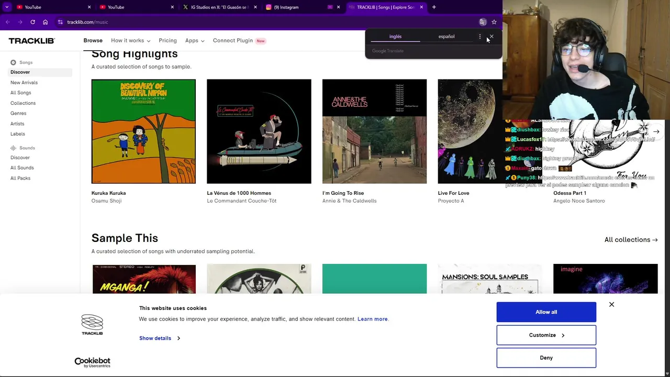
Task: Open Artists in sidebar
Action: click(17, 124)
